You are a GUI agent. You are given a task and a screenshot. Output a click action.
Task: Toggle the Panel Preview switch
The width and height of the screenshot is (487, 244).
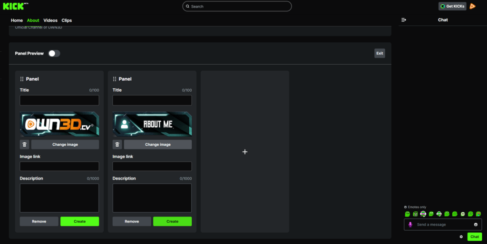click(x=54, y=54)
